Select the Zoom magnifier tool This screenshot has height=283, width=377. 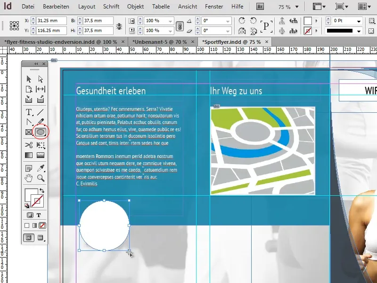41,178
